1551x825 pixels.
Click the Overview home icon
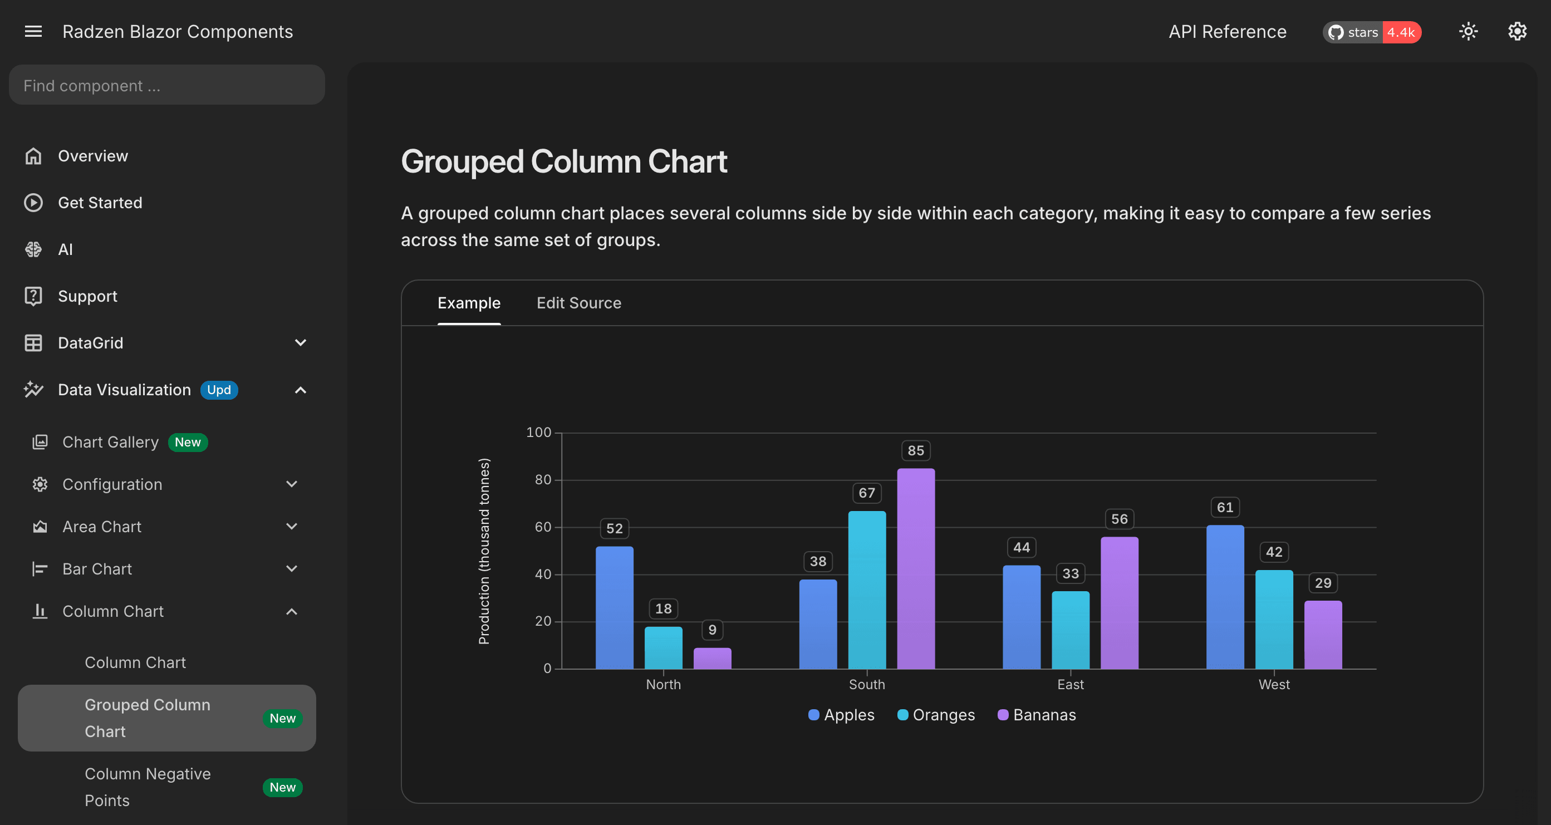point(33,156)
